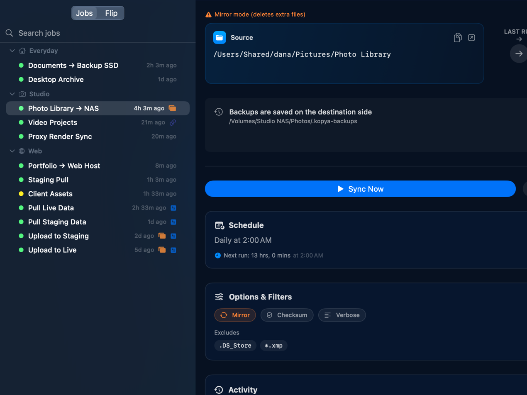Select the Documents → Backup SSD job
Image resolution: width=527 pixels, height=395 pixels.
[x=98, y=66]
